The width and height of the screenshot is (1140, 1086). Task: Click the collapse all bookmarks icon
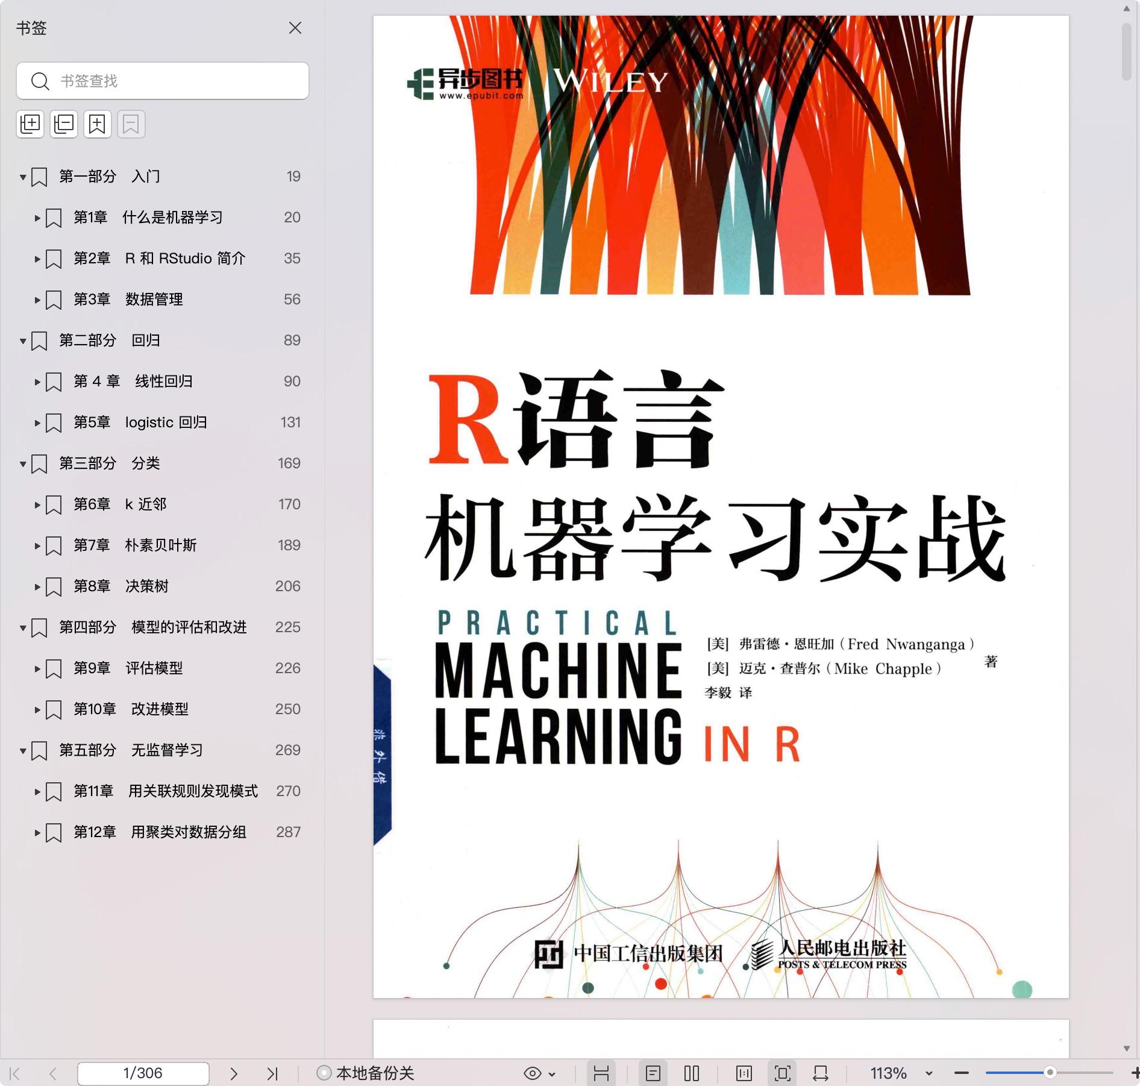tap(63, 124)
